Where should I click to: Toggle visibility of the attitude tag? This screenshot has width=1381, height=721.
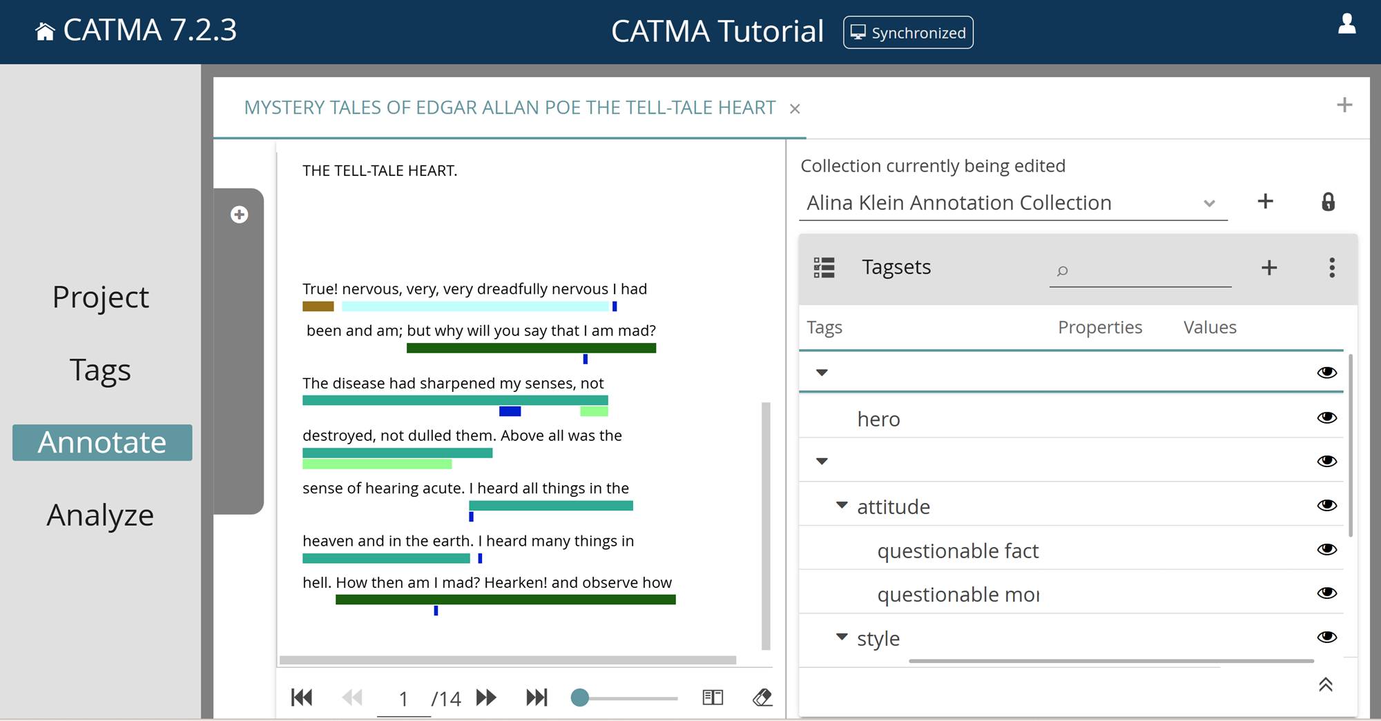coord(1326,505)
